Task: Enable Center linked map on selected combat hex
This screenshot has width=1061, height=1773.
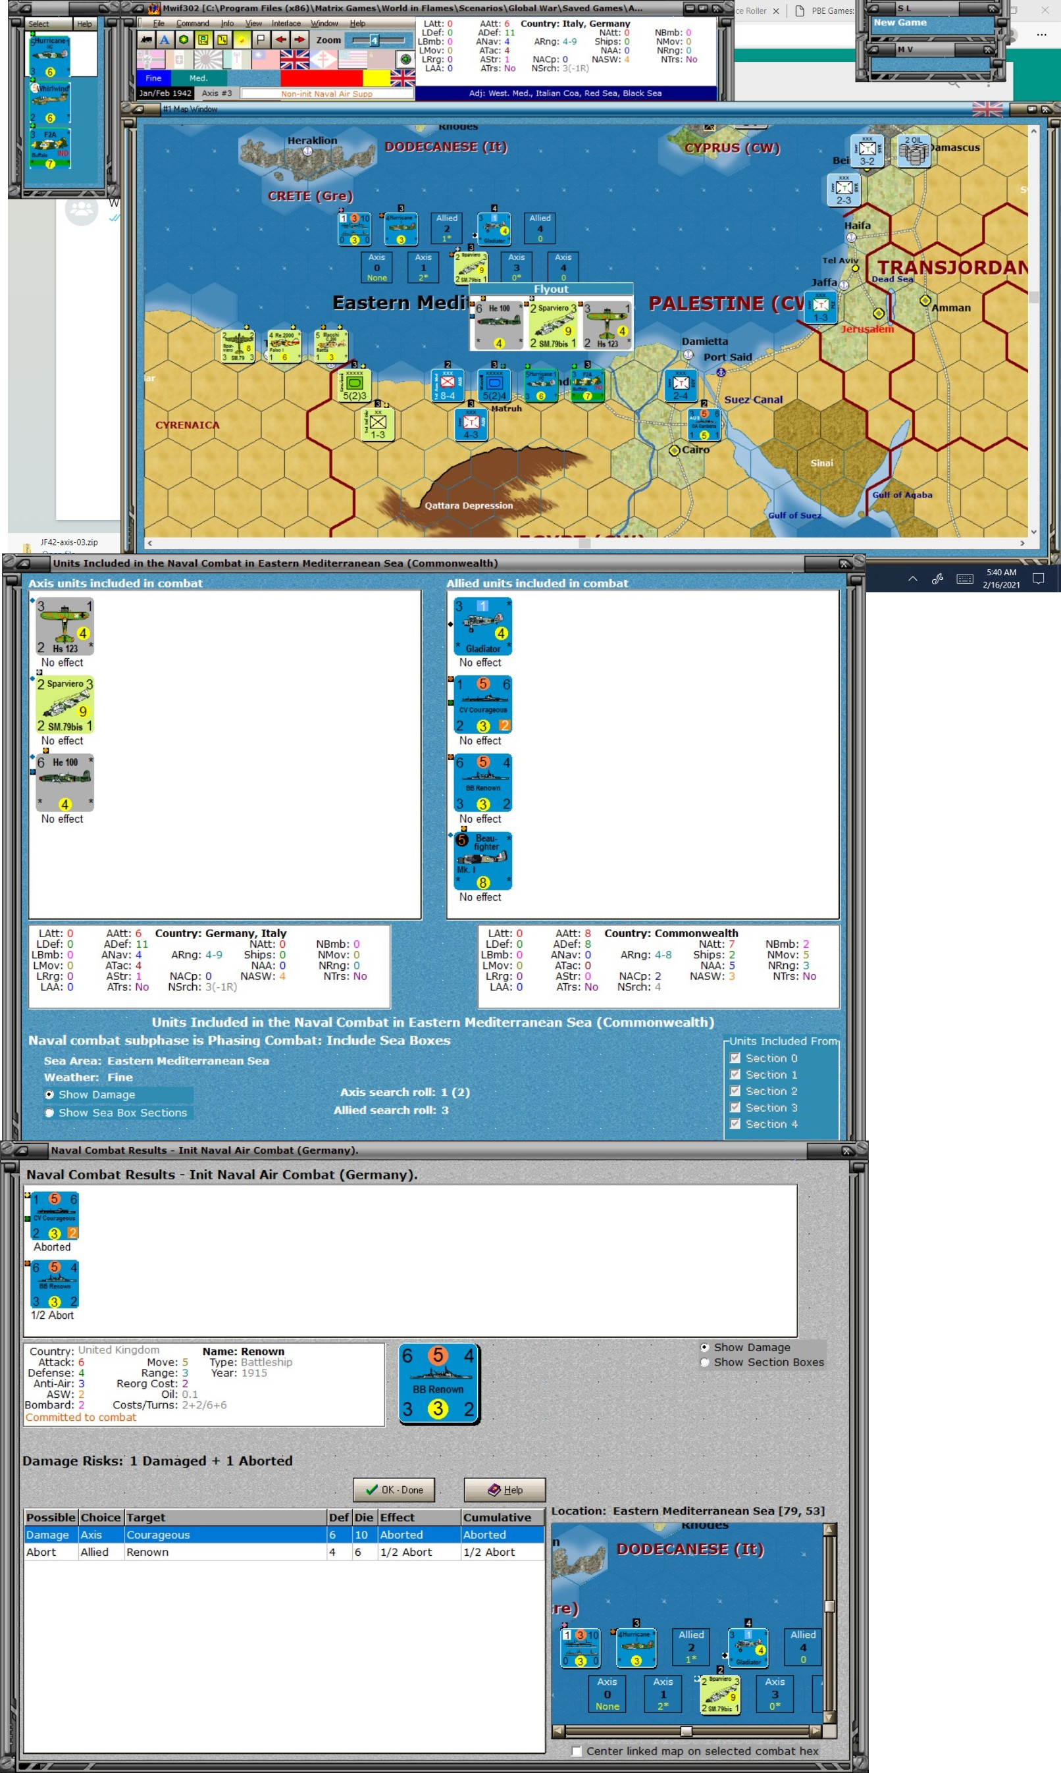Action: coord(577,1751)
